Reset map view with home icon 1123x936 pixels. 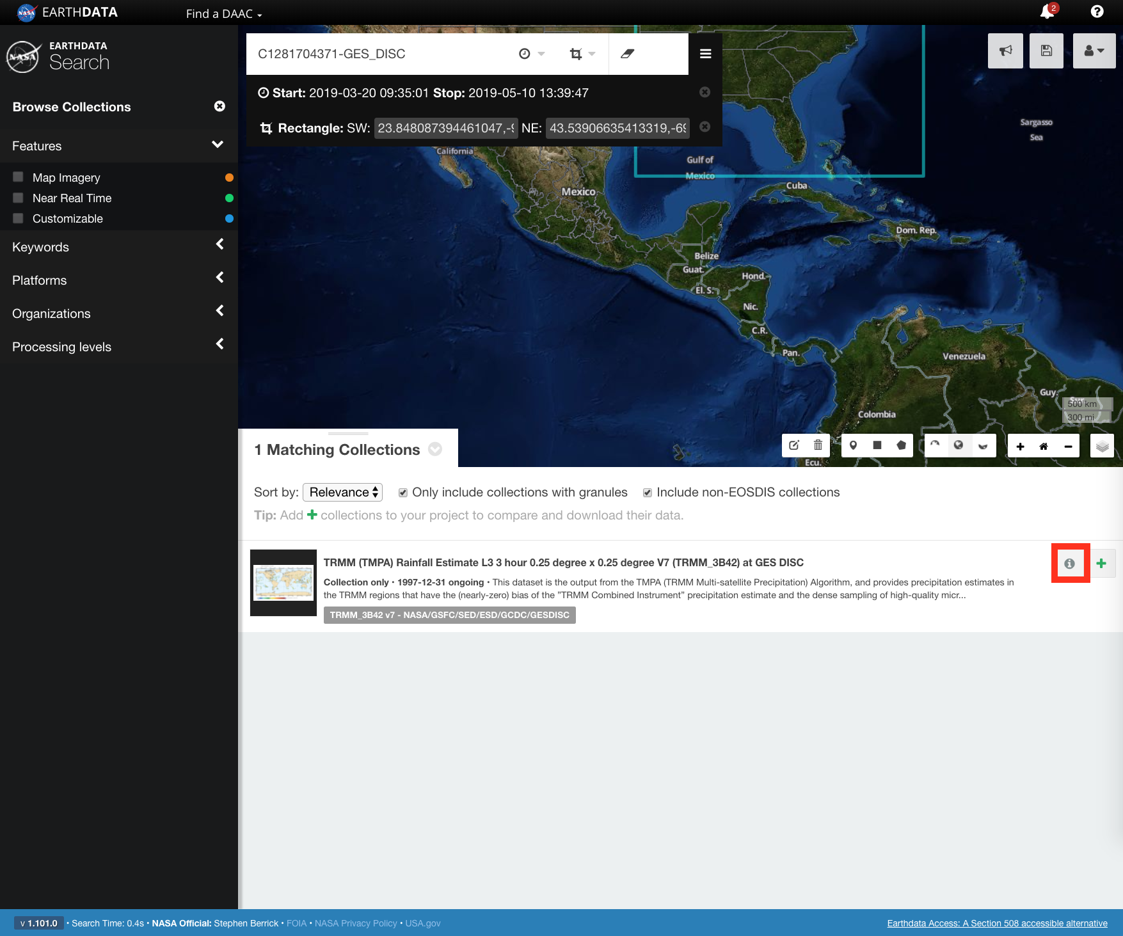tap(1044, 446)
